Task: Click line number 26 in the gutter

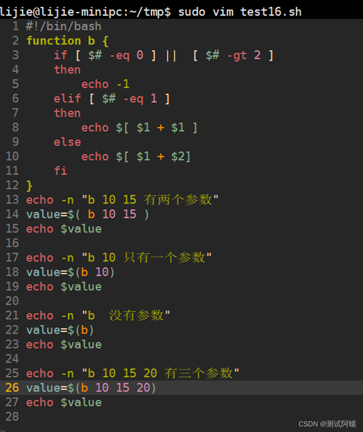Action: point(12,387)
